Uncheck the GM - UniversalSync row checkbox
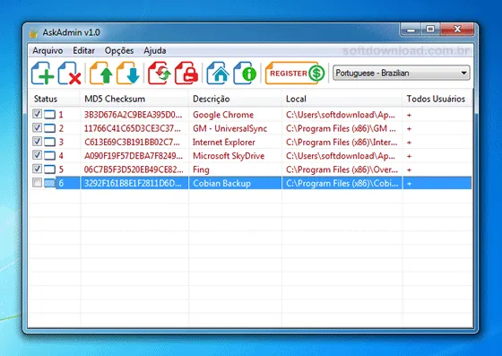Image resolution: width=502 pixels, height=356 pixels. 37,127
